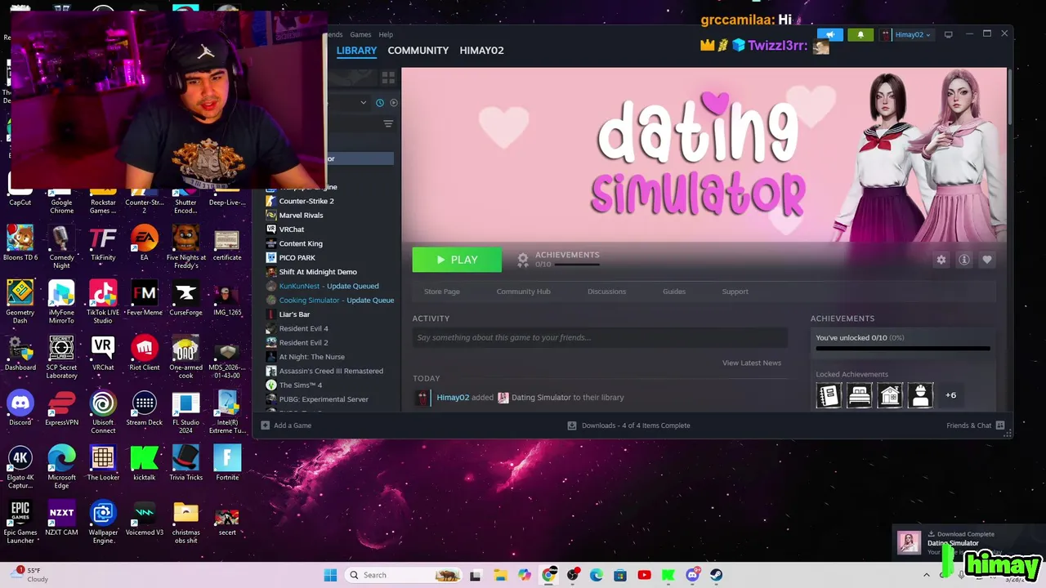Screen dimensions: 1046x588
Task: Open Friends & Chat panel
Action: click(x=976, y=425)
